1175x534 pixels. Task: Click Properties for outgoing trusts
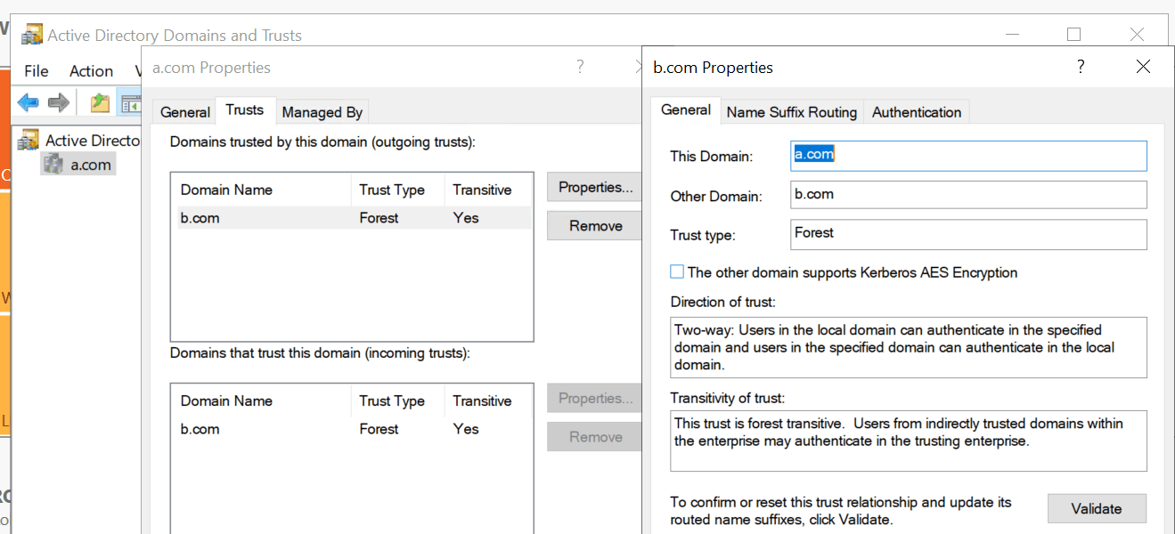point(595,187)
